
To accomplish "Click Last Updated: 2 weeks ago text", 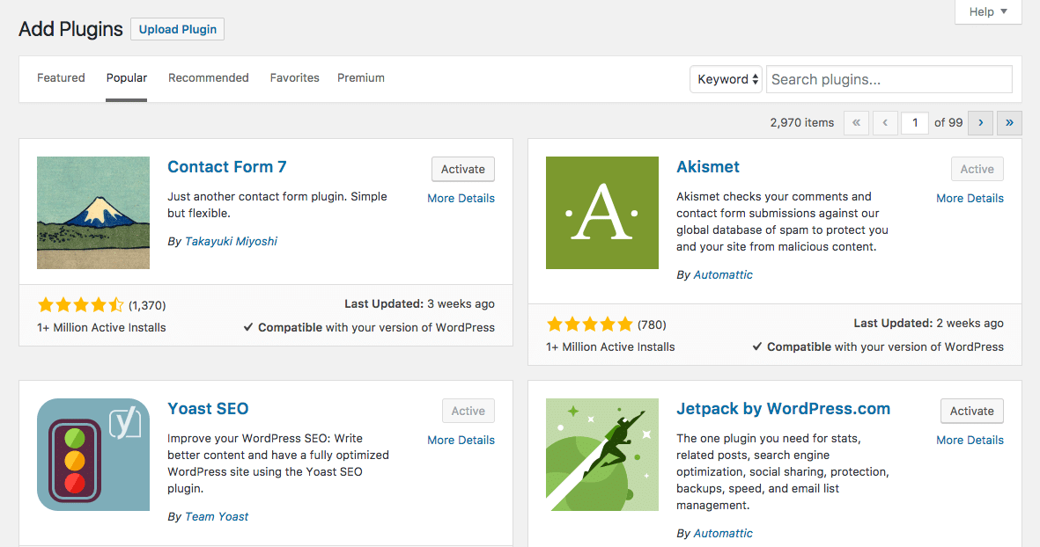I will pyautogui.click(x=928, y=323).
